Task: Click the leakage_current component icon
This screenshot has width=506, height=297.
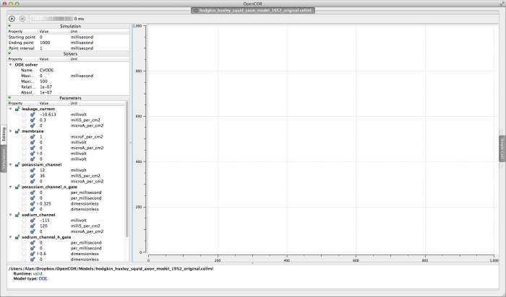Action: tap(17, 109)
